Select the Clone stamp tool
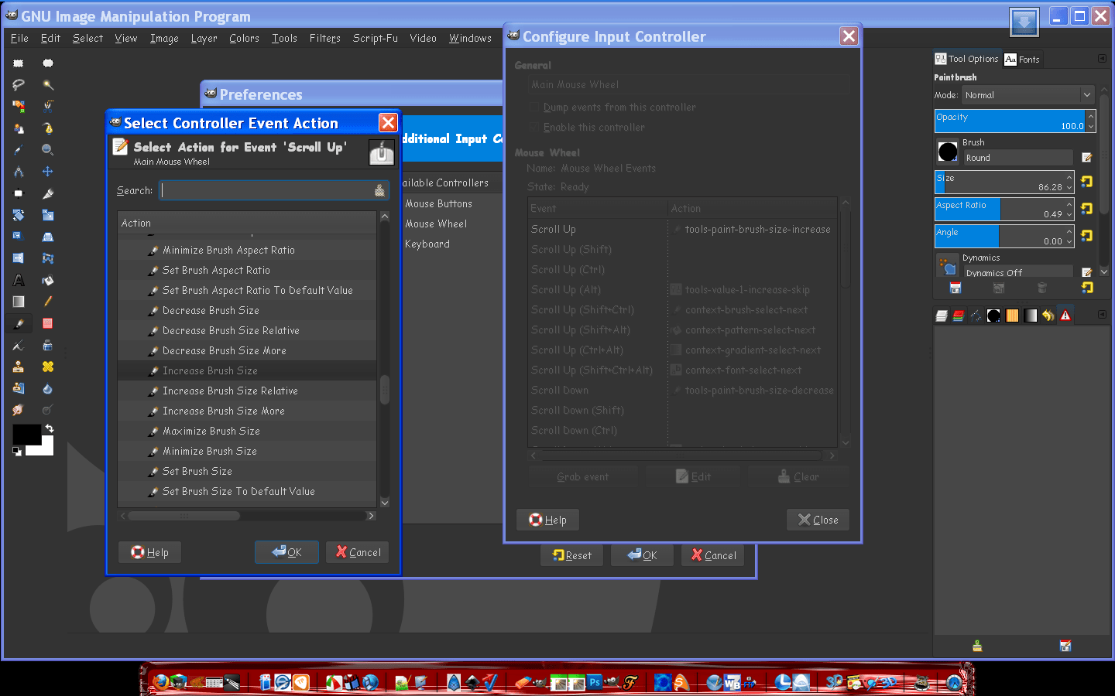The height and width of the screenshot is (696, 1115). click(19, 367)
